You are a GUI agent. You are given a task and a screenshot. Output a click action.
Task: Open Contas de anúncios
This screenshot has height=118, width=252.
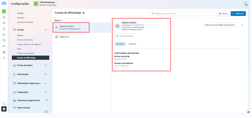25,40
